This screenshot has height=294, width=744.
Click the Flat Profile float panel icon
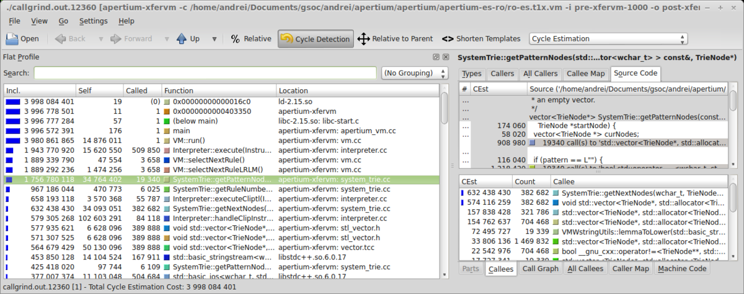tap(436, 57)
